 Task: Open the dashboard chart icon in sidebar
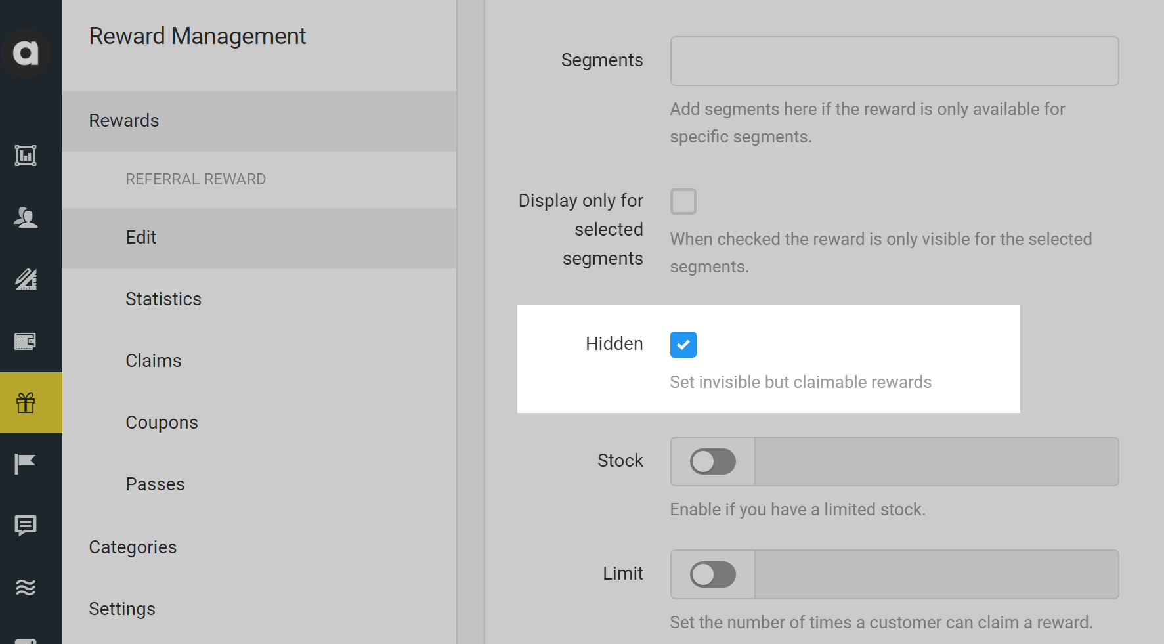pyautogui.click(x=26, y=156)
